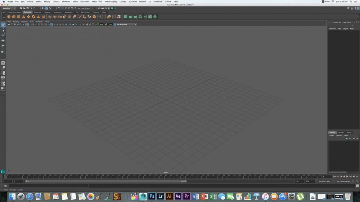Open the sRGB gamma view transform dropdown

[126, 24]
